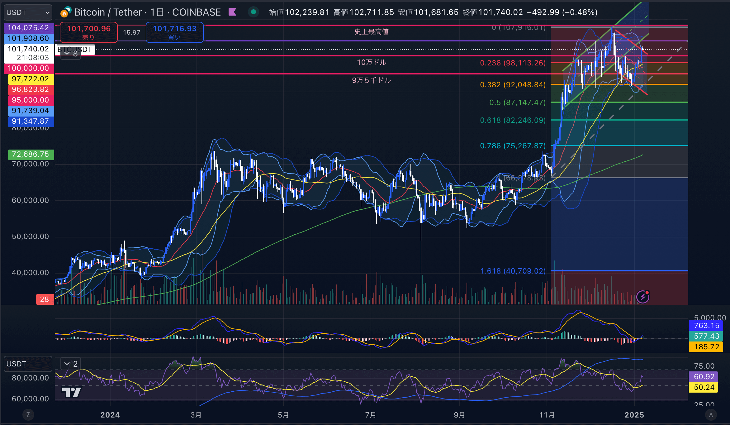Image resolution: width=730 pixels, height=425 pixels.
Task: Click the dark blue price label 91,347.87
Action: coord(31,121)
